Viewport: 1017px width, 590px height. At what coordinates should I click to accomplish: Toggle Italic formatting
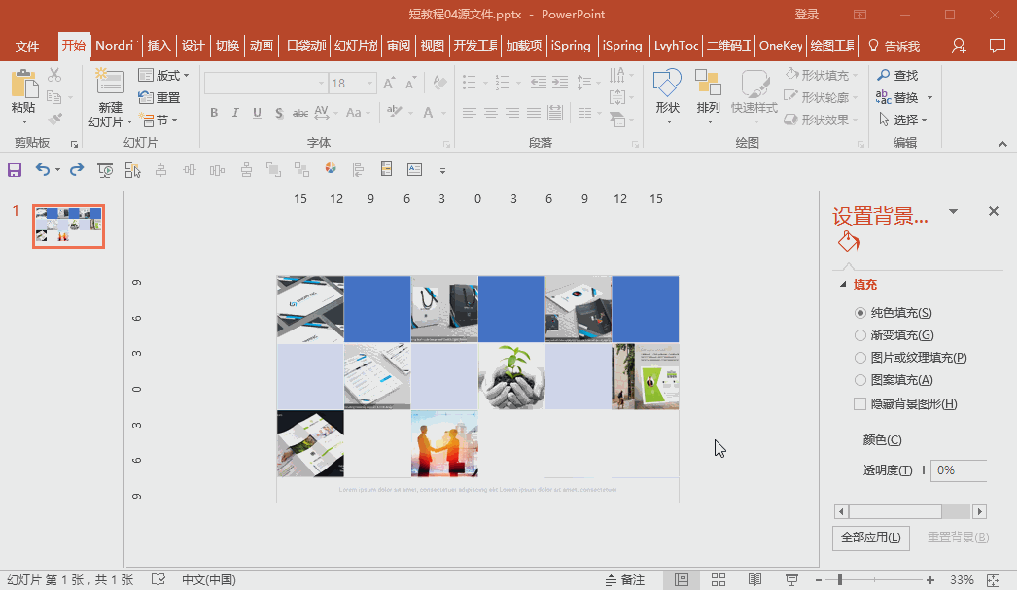(x=234, y=113)
